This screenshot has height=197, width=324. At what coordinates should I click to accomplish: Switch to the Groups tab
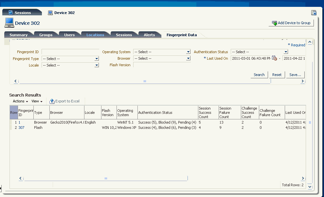46,35
